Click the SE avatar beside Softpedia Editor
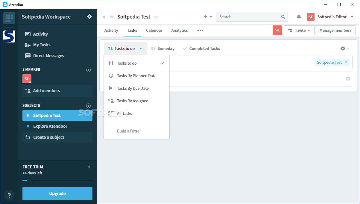This screenshot has height=204, width=360. 311,17
